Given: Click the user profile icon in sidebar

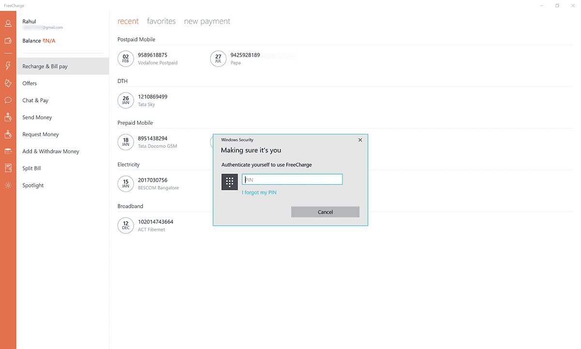Looking at the screenshot, I should [8, 23].
